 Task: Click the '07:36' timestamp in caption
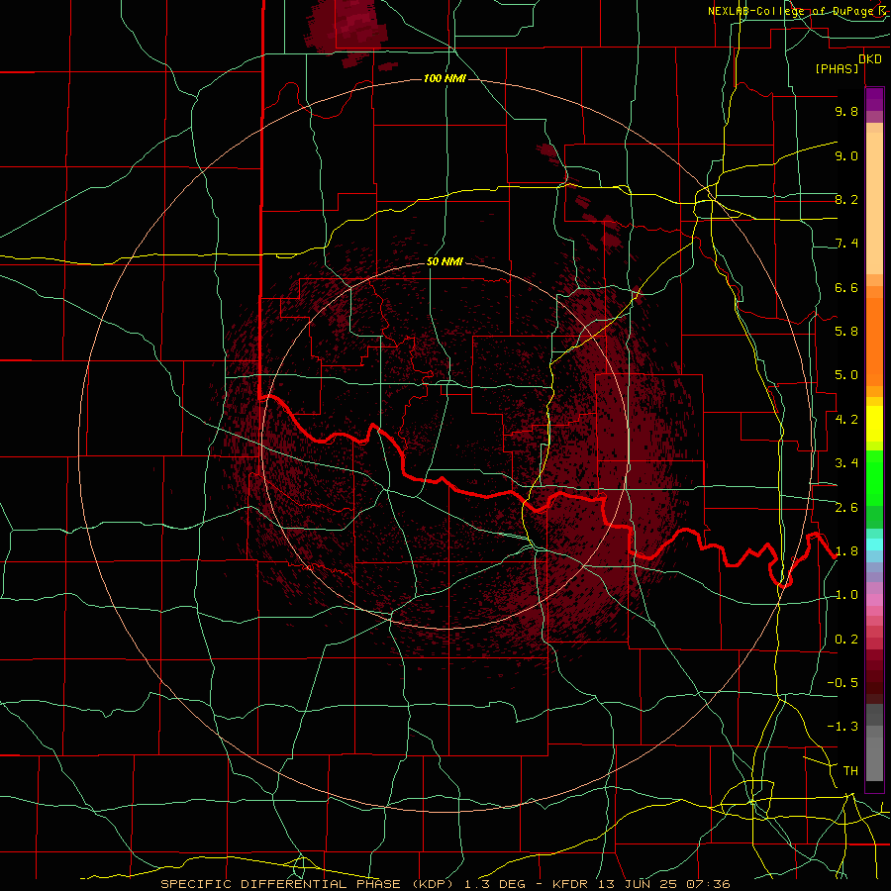click(710, 884)
